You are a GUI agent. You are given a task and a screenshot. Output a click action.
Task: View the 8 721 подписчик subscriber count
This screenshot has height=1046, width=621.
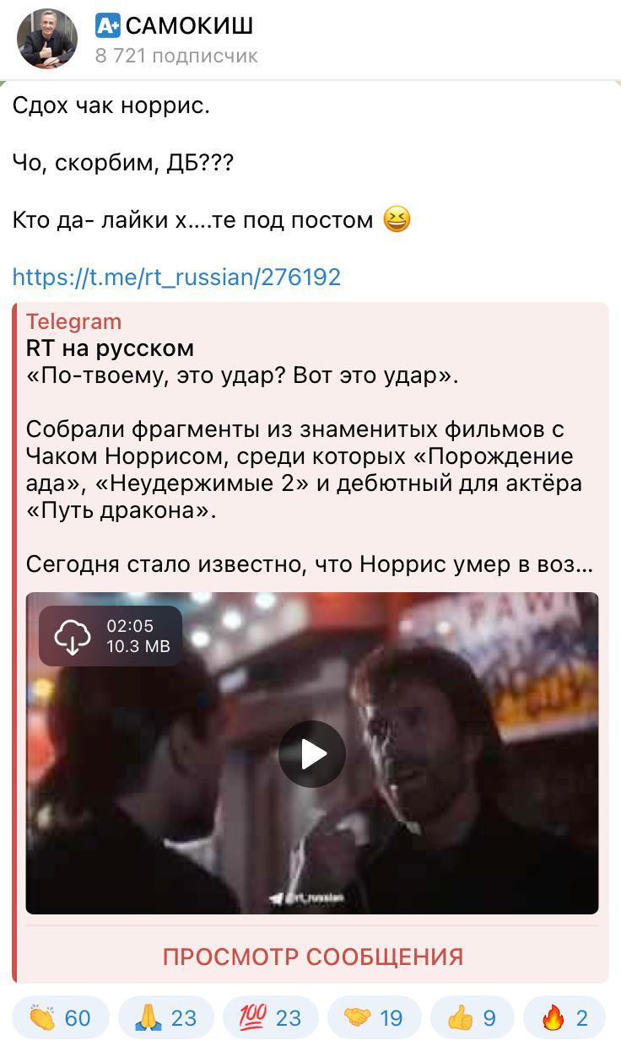click(176, 57)
